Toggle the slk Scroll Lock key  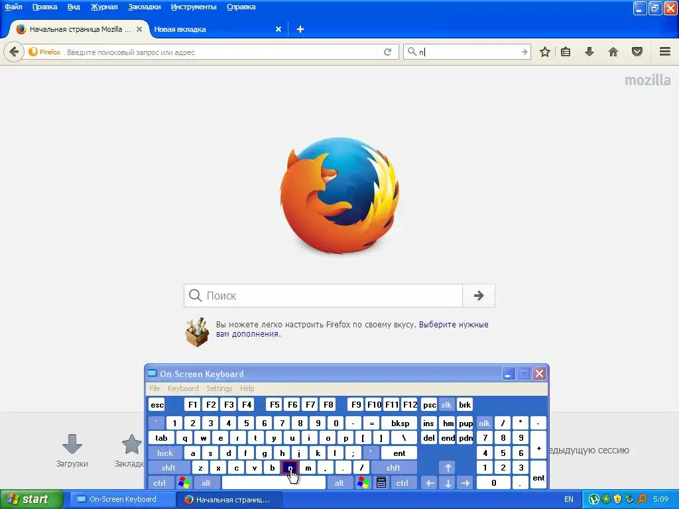(x=446, y=405)
